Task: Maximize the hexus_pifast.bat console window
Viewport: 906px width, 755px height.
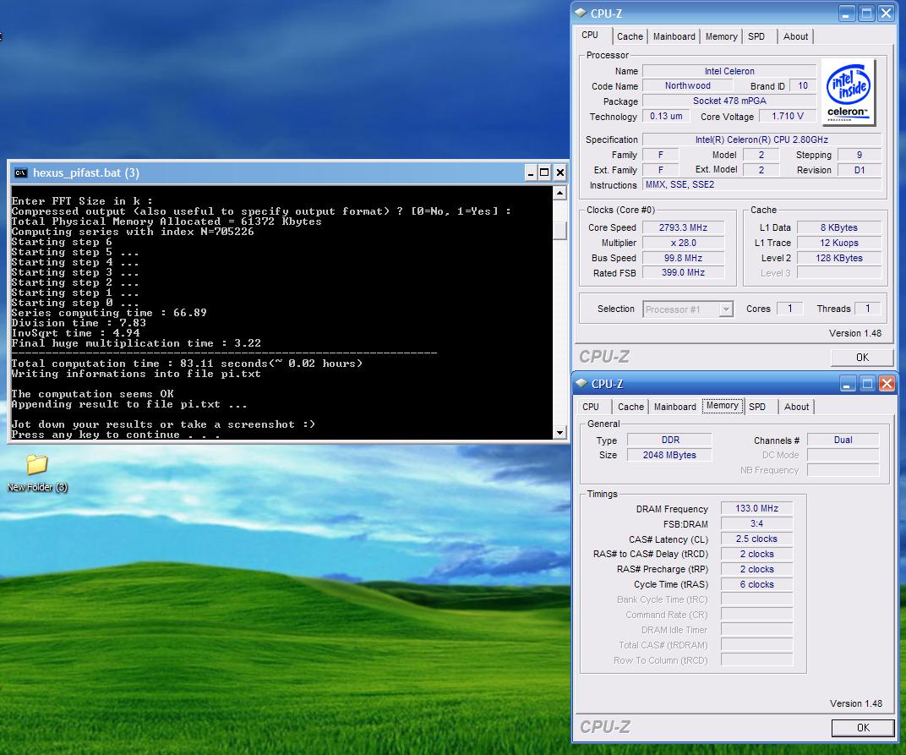Action: coord(544,172)
